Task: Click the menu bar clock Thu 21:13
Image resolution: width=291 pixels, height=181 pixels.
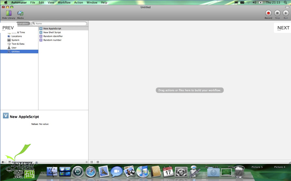Action: click(273, 2)
